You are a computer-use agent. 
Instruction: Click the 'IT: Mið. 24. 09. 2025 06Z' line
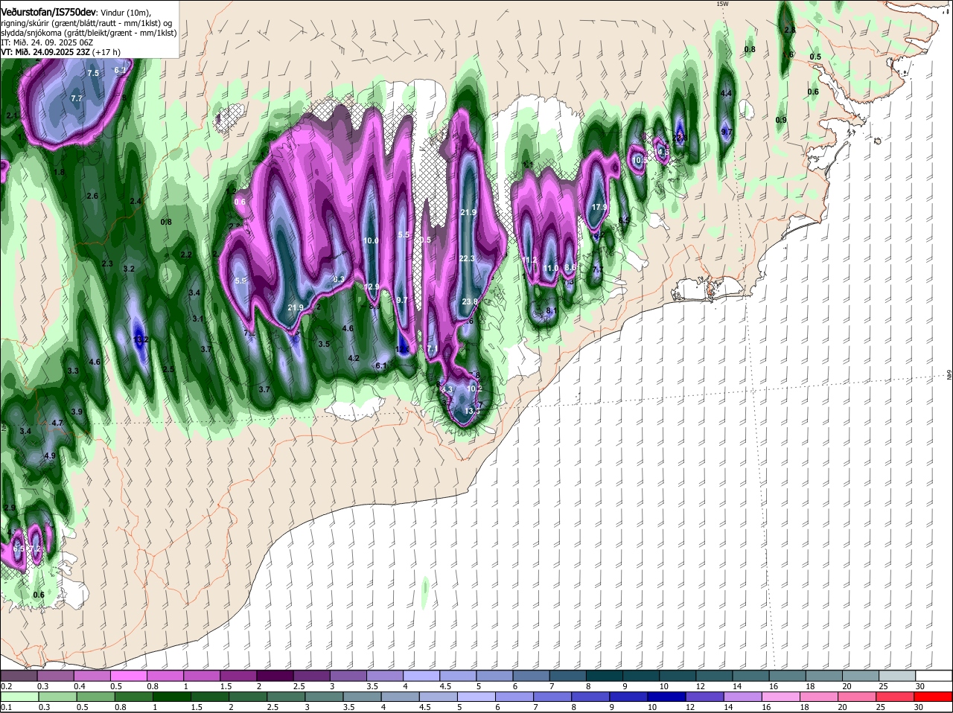point(47,42)
